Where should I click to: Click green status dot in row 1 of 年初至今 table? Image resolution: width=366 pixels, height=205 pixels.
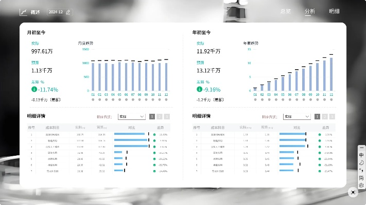[320, 135]
